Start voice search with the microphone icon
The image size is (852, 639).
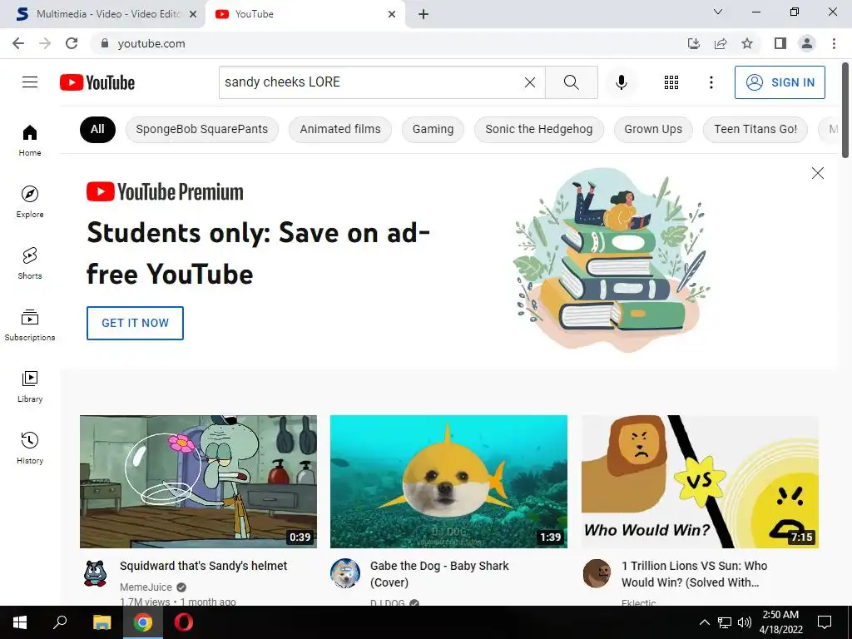coord(621,82)
